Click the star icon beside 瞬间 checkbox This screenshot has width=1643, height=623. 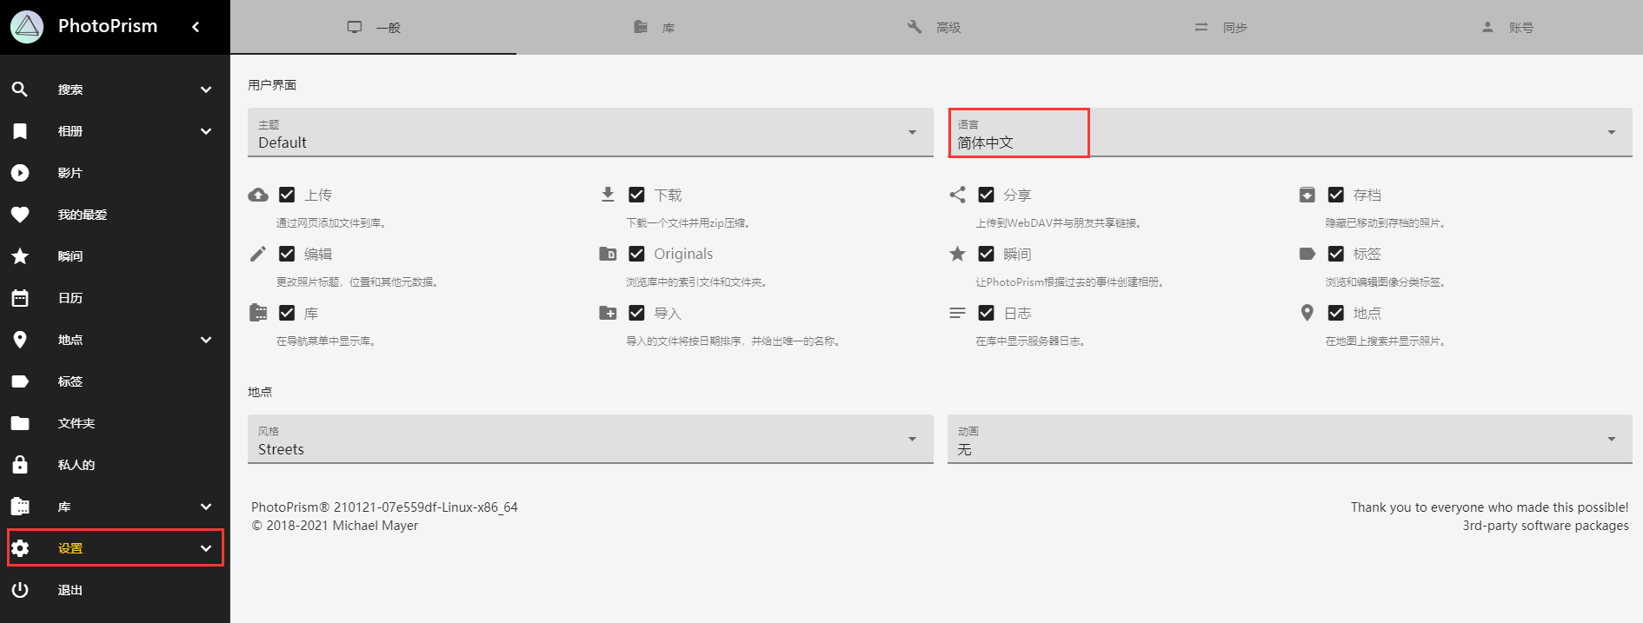click(x=957, y=254)
